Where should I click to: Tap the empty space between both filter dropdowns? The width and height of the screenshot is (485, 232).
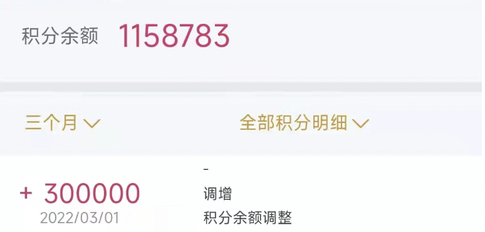pos(170,124)
